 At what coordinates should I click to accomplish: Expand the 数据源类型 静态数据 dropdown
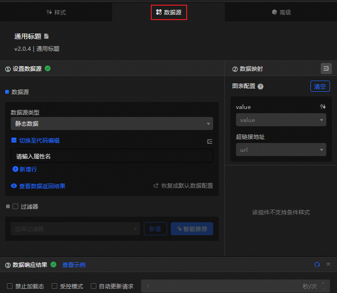click(x=112, y=123)
